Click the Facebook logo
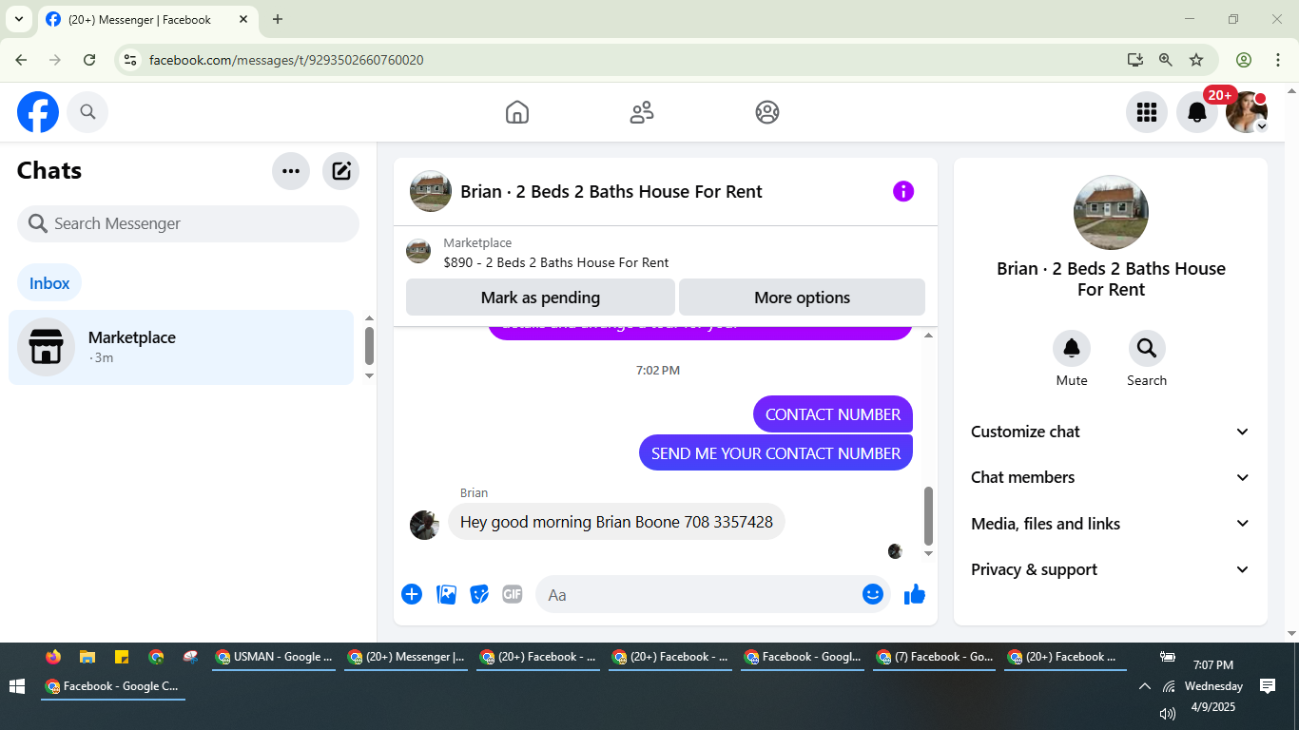 pyautogui.click(x=38, y=112)
